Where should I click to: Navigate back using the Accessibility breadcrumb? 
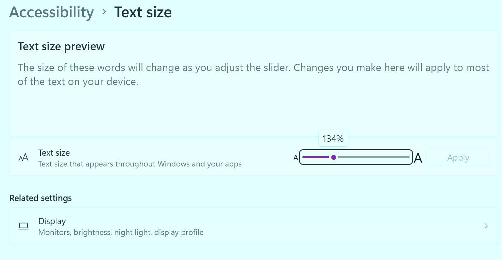(51, 12)
